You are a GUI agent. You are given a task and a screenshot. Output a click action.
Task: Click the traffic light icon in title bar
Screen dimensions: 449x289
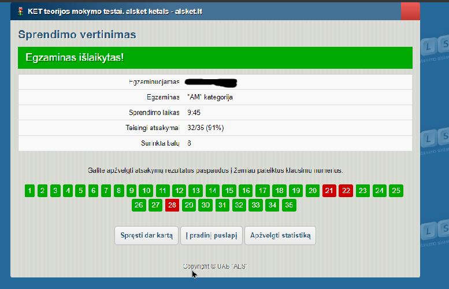(21, 12)
